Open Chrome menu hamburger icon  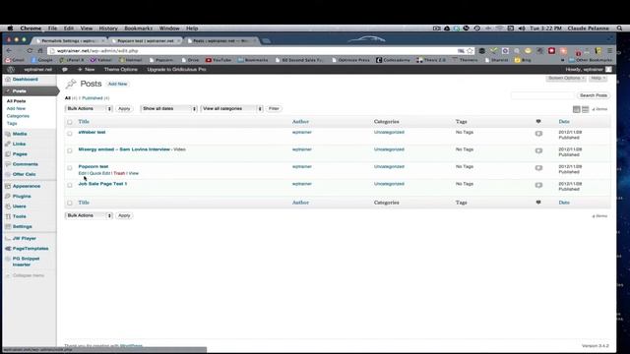click(609, 51)
